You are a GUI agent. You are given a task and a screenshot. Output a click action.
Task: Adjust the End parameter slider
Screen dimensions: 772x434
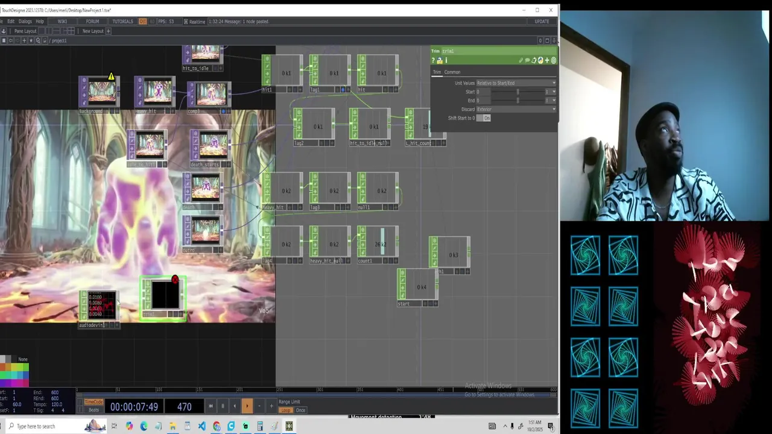(518, 100)
